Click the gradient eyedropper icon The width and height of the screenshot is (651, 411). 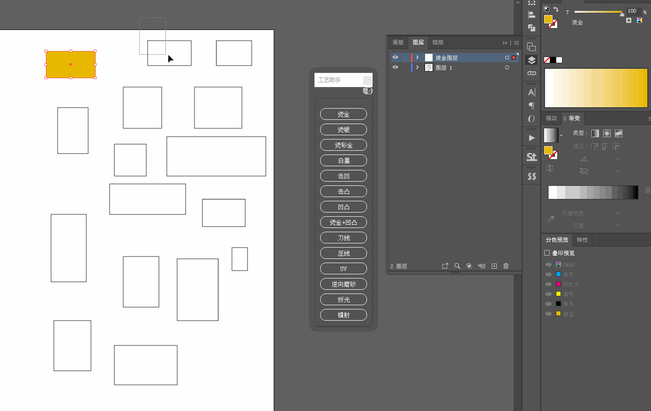[x=551, y=219]
